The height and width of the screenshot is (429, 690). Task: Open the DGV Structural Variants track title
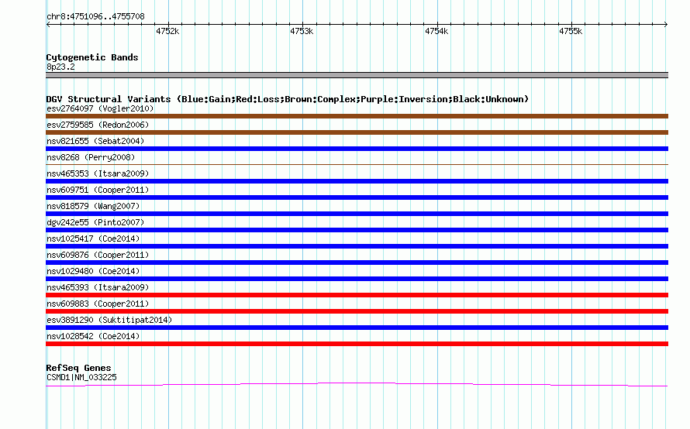click(288, 99)
